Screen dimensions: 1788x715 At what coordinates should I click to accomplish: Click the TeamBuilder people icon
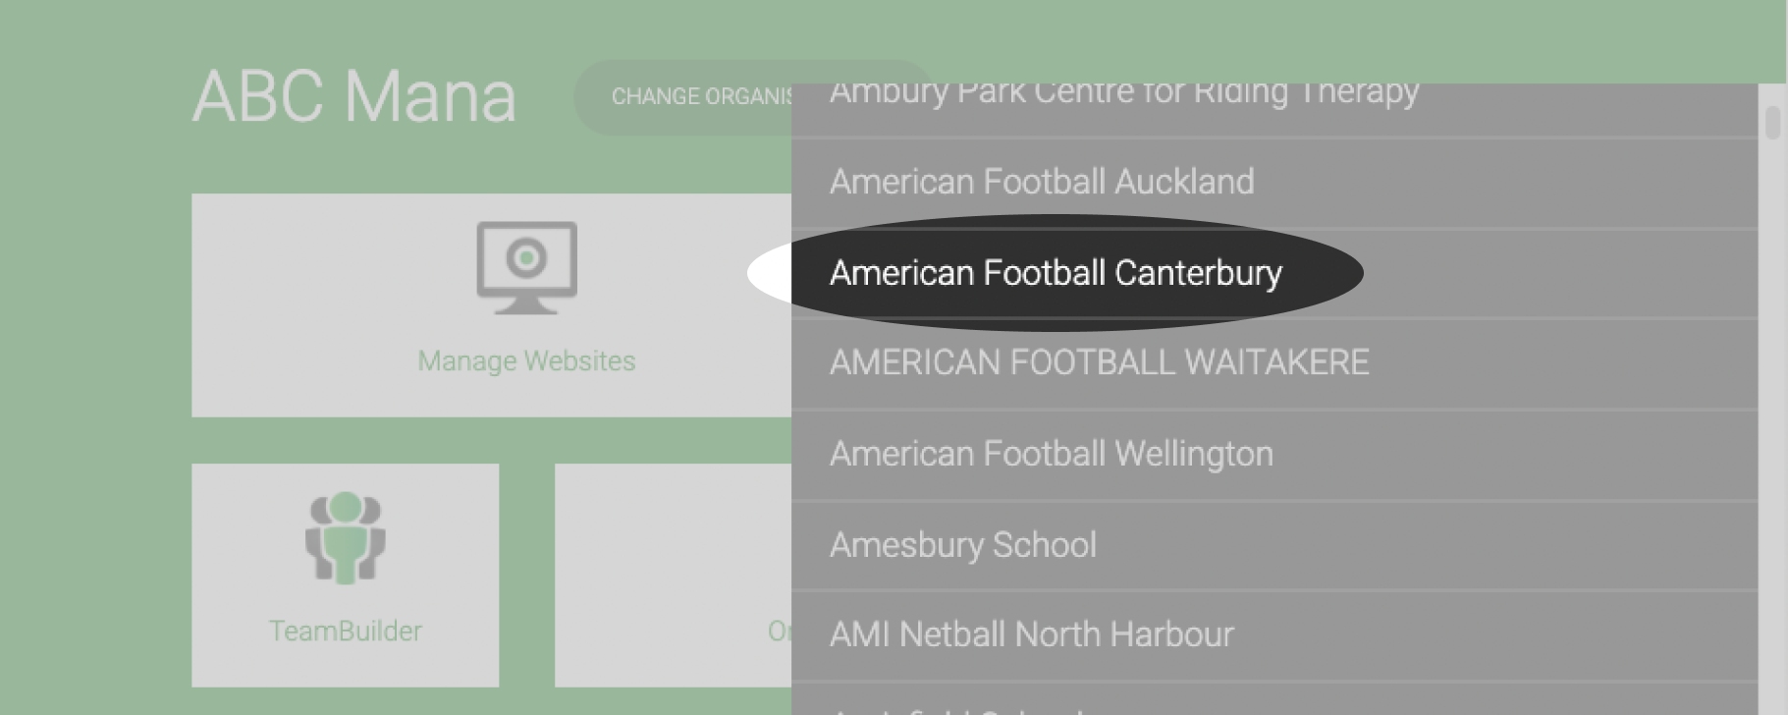[x=346, y=537]
